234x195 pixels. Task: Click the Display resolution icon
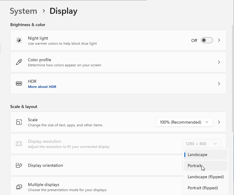coord(19,144)
